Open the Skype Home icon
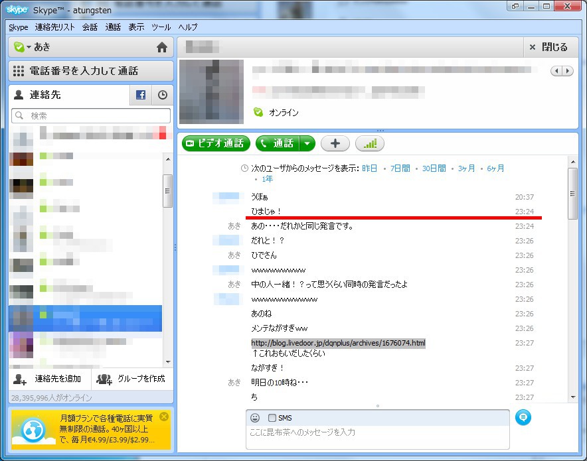This screenshot has width=587, height=461. 162,47
